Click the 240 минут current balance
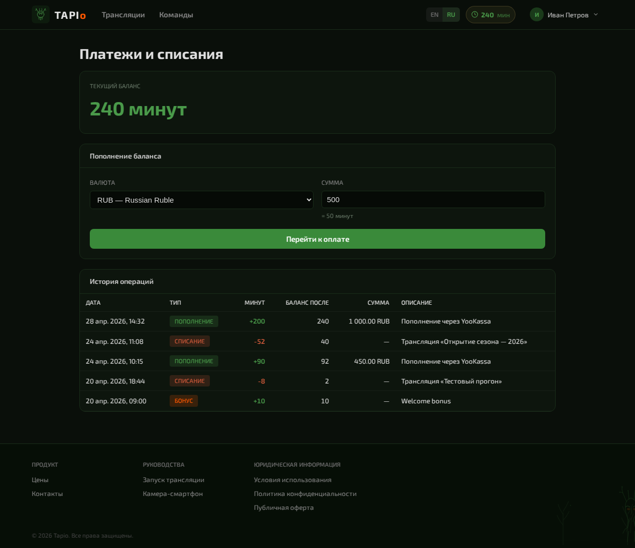 (138, 109)
